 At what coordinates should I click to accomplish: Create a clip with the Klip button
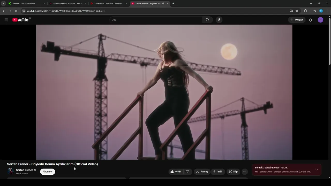[233, 172]
